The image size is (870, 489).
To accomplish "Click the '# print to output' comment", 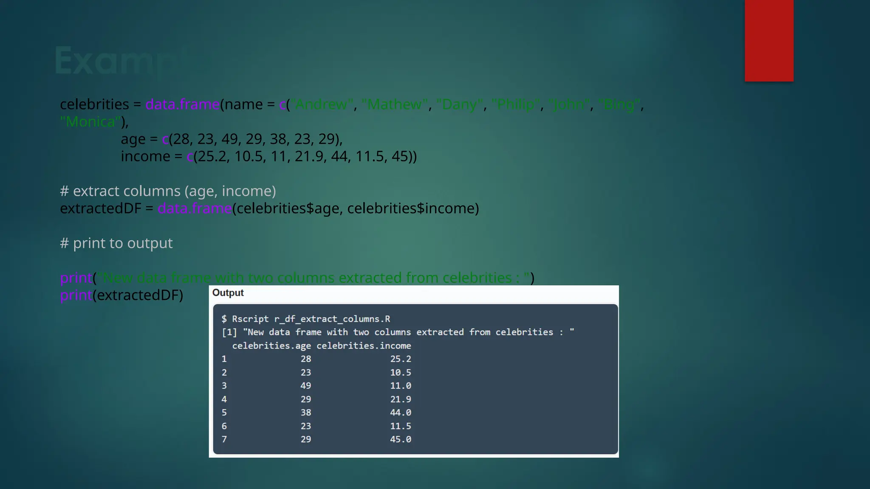I will (116, 243).
